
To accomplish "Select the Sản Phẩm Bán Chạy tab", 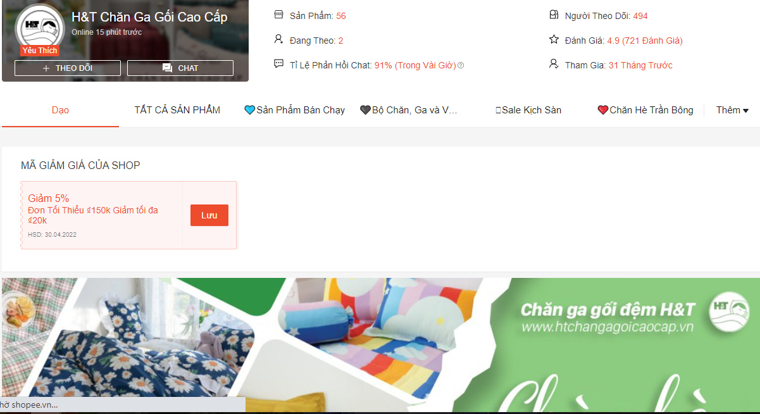I will tap(294, 110).
